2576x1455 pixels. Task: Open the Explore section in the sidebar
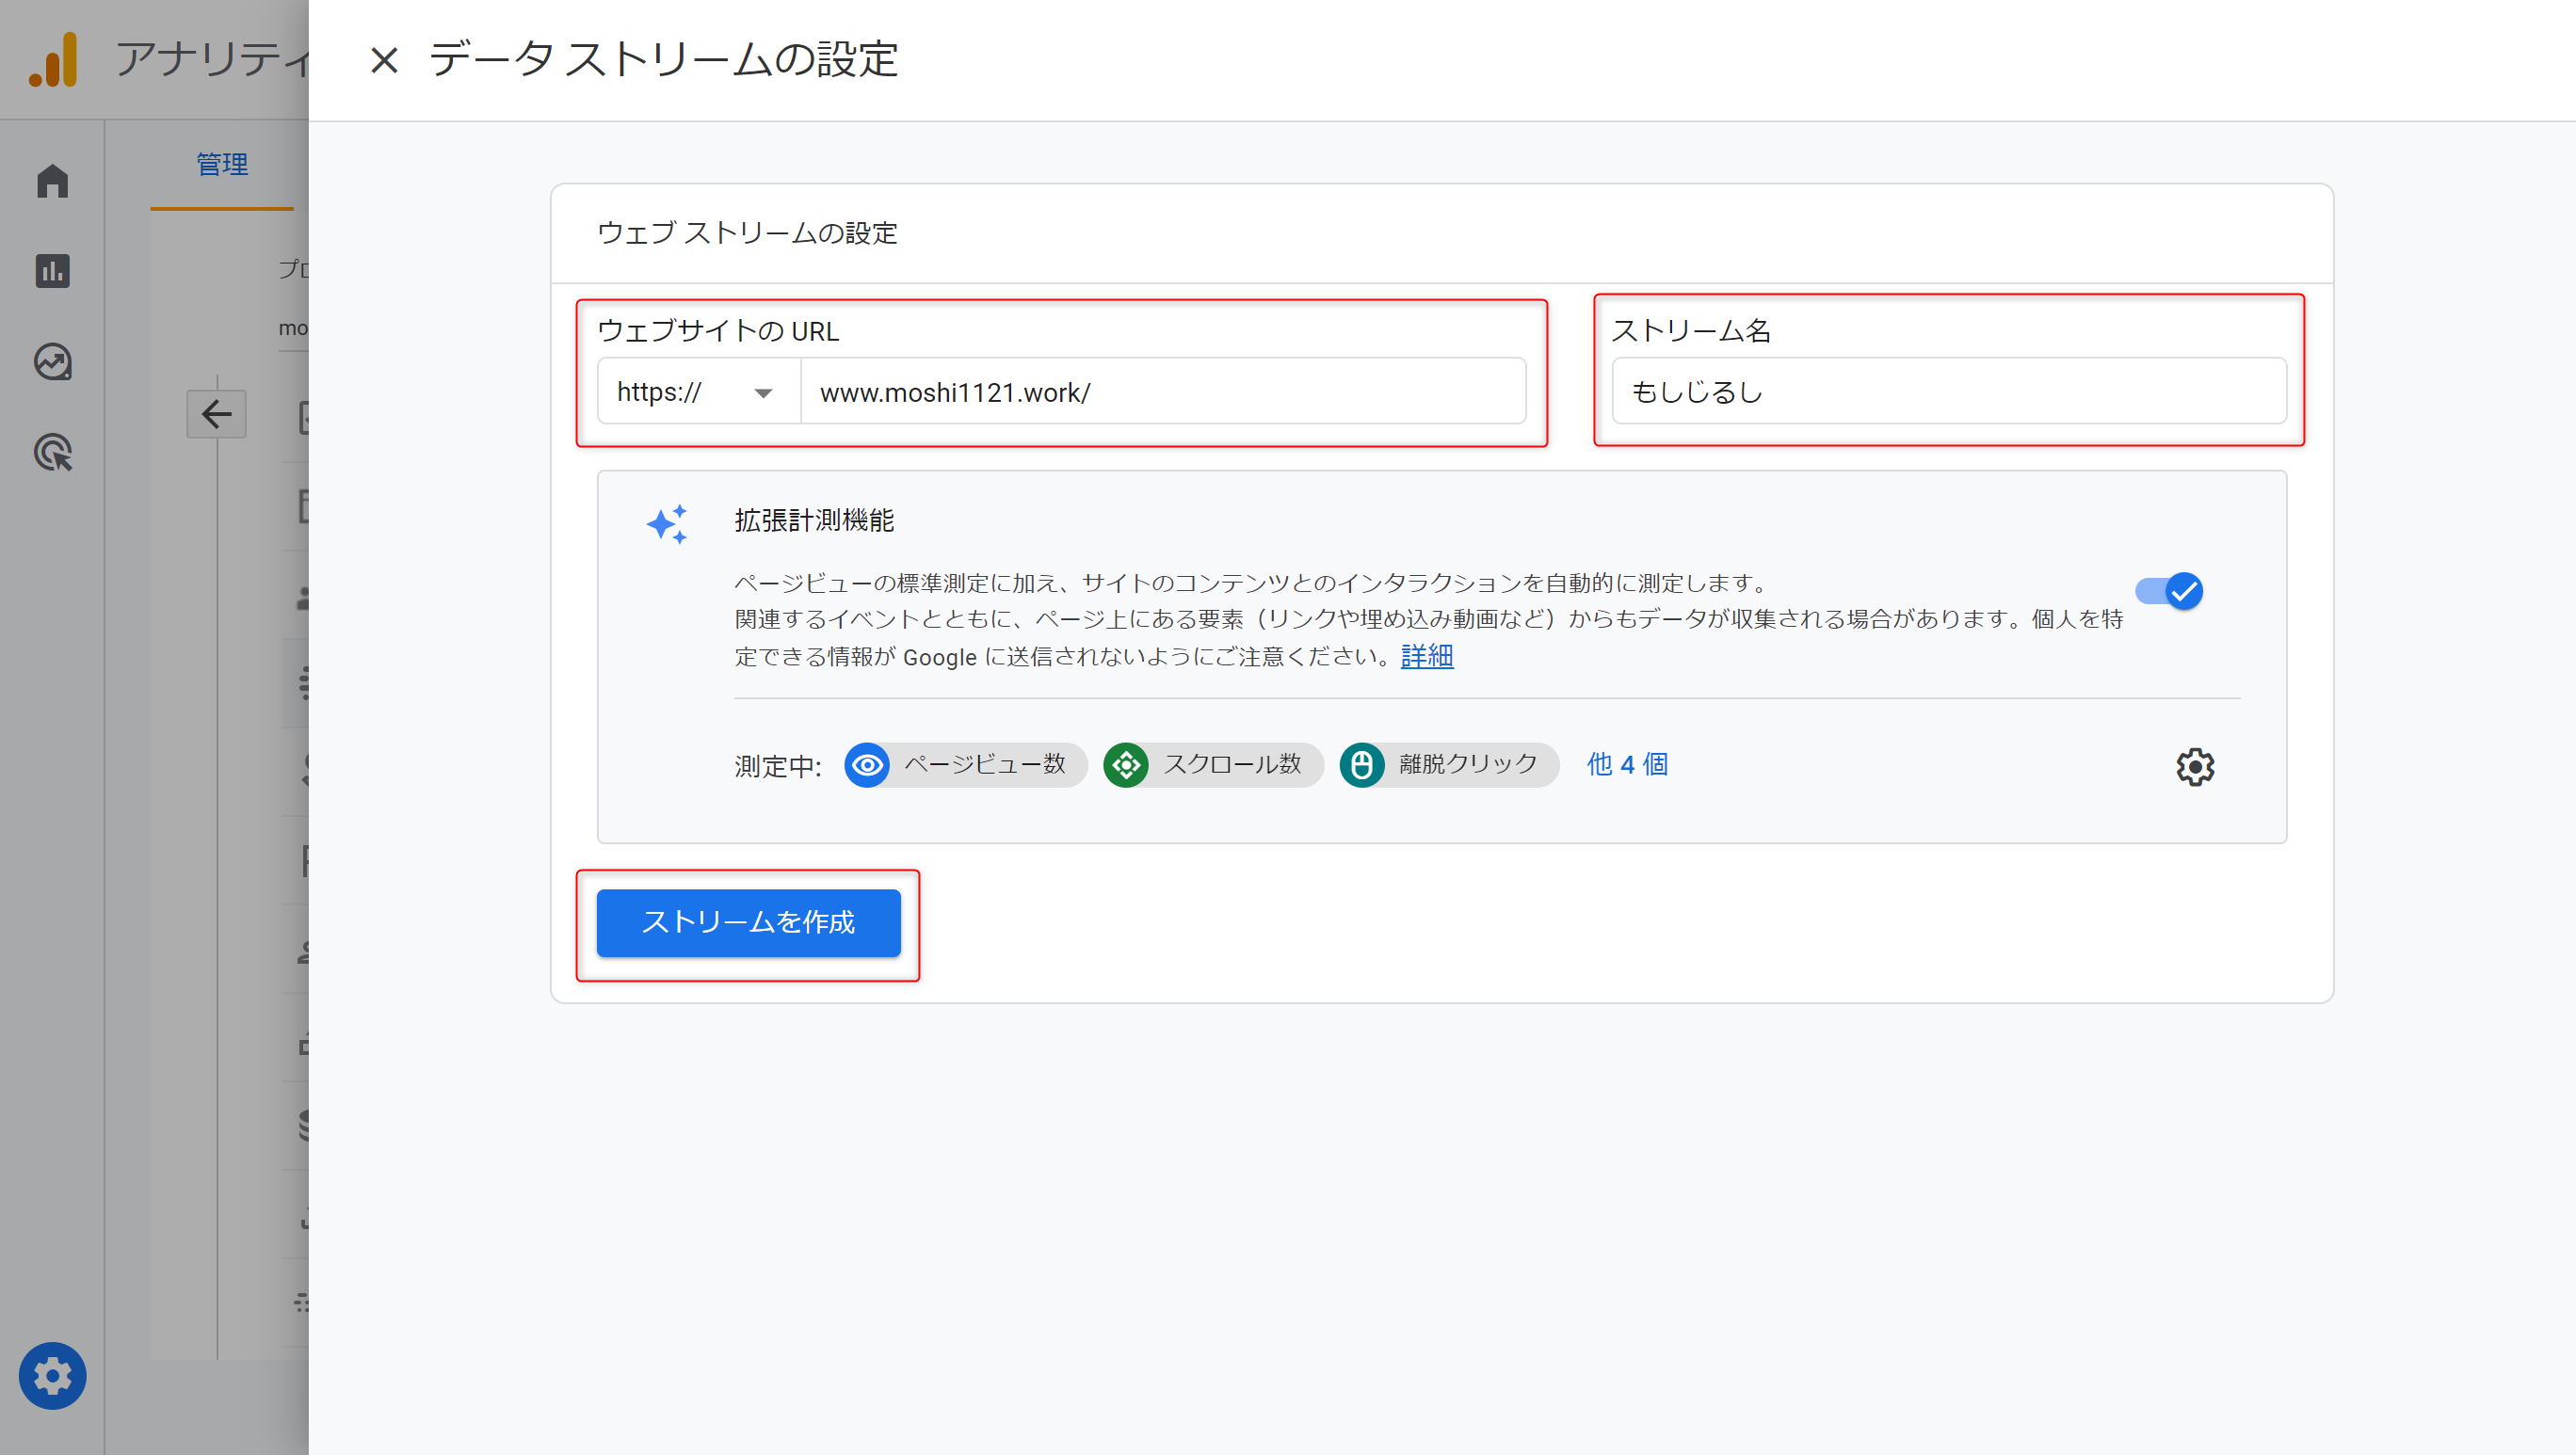pyautogui.click(x=51, y=362)
